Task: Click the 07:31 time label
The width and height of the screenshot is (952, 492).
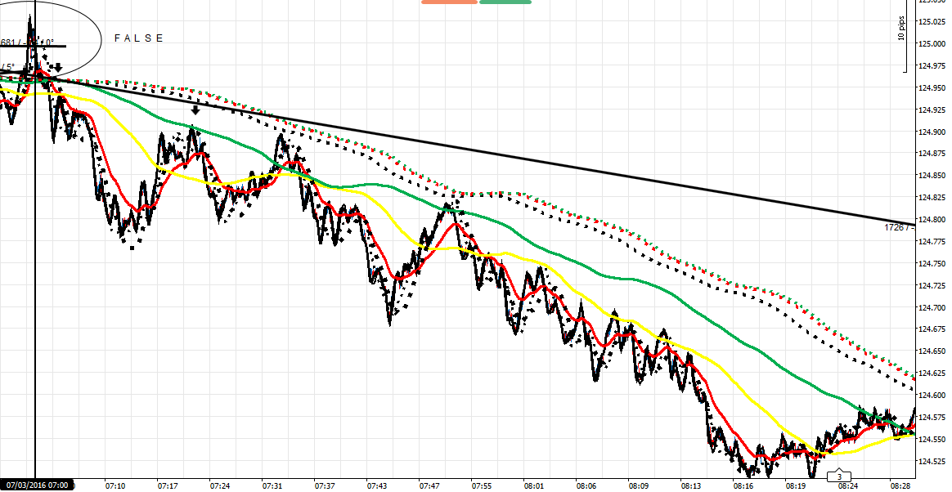Action: pyautogui.click(x=272, y=485)
